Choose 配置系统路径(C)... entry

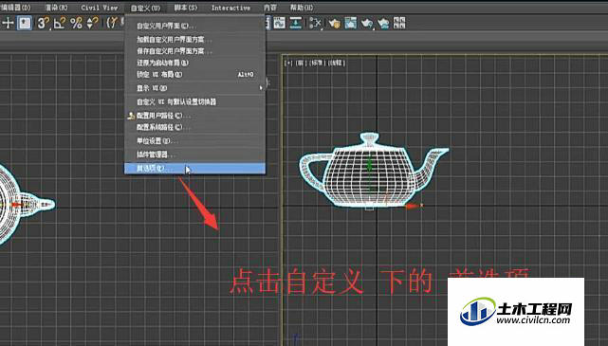coord(194,127)
